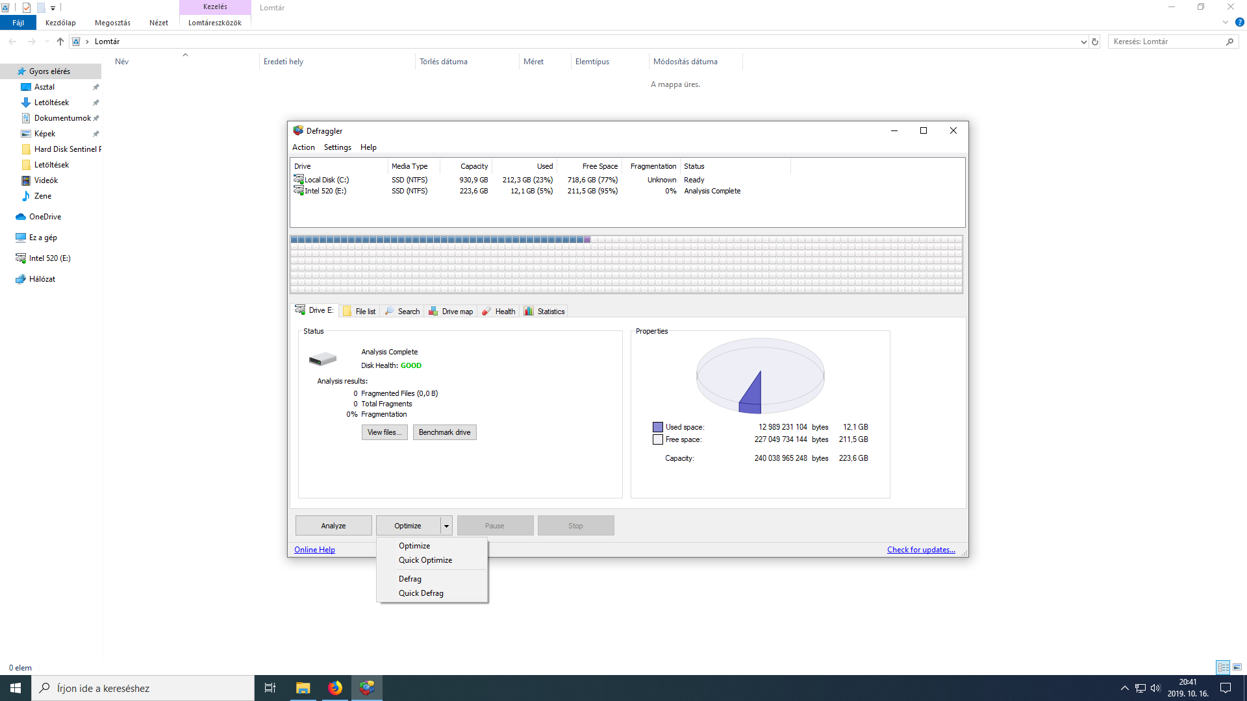The height and width of the screenshot is (701, 1247).
Task: Open the Nézet ribbon tab
Action: [x=158, y=23]
